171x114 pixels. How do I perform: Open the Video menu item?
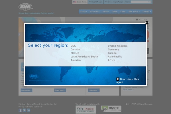tap(123, 12)
